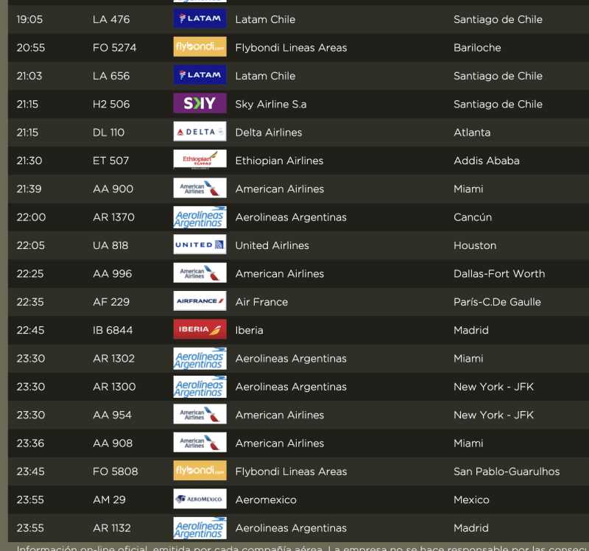Viewport: 589px width, 551px height.
Task: Click the Iberia logo for flight IB 6844
Action: click(200, 329)
